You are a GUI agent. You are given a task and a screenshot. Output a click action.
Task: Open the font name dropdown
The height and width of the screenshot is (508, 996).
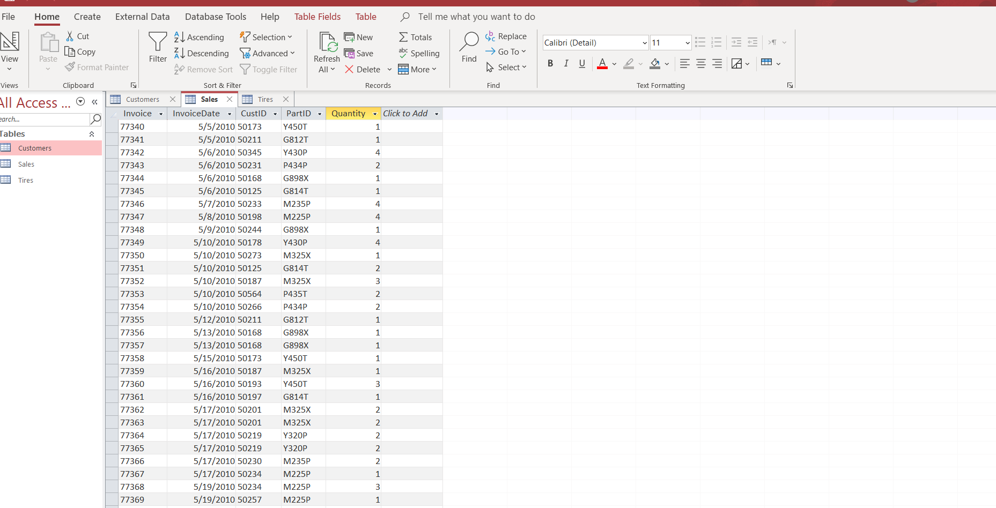tap(644, 43)
